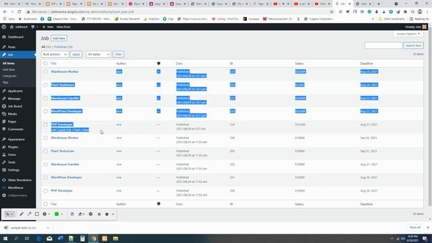432x243 pixels.
Task: Open shape tool dropdown in recorder toolbar
Action: tap(49, 214)
